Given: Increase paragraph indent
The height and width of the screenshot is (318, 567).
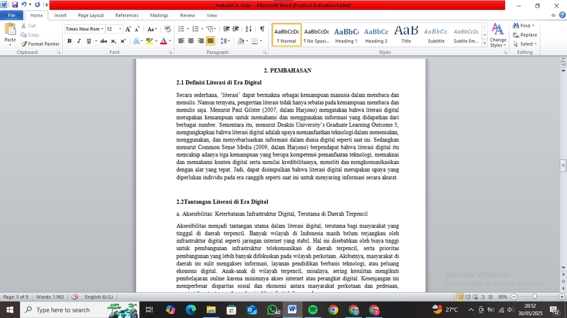Looking at the screenshot, I should click(236, 29).
